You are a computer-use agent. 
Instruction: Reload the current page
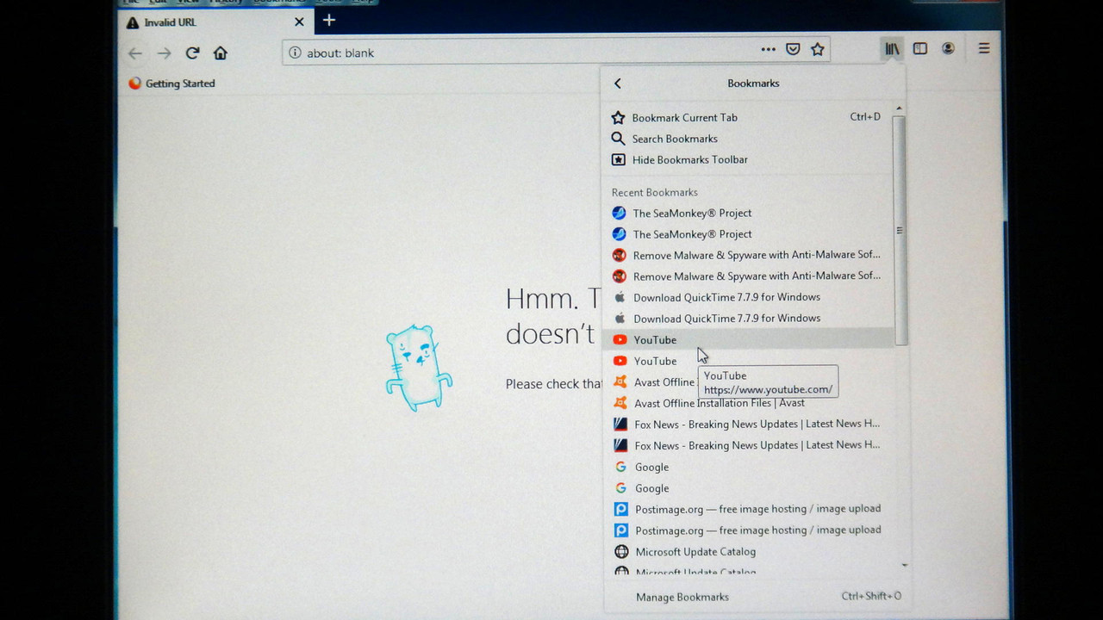[x=192, y=53]
